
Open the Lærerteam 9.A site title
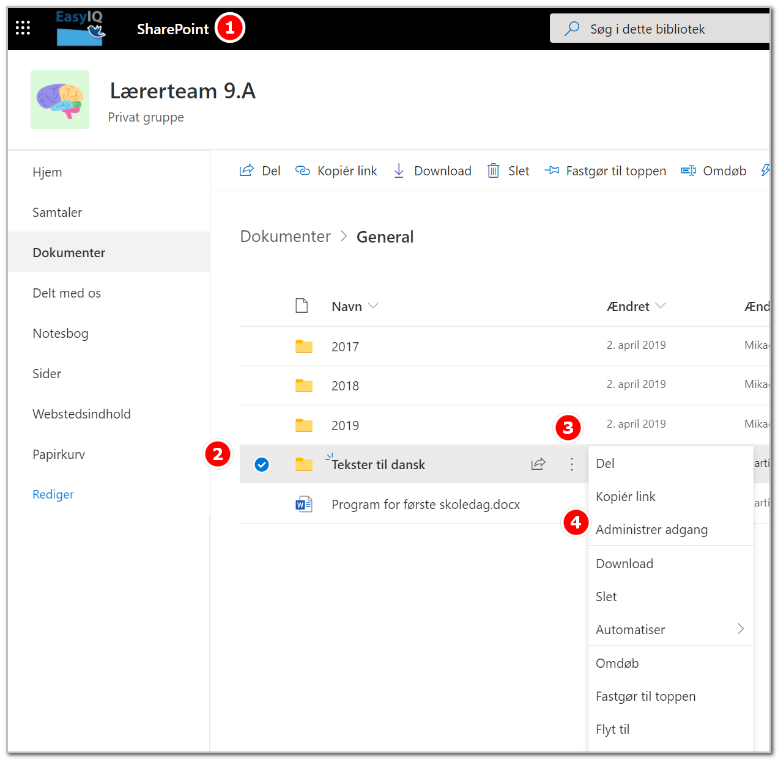coord(182,91)
